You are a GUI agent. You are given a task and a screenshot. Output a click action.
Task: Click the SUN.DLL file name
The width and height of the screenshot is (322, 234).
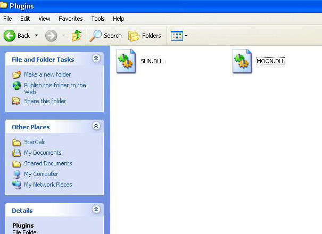coord(152,61)
